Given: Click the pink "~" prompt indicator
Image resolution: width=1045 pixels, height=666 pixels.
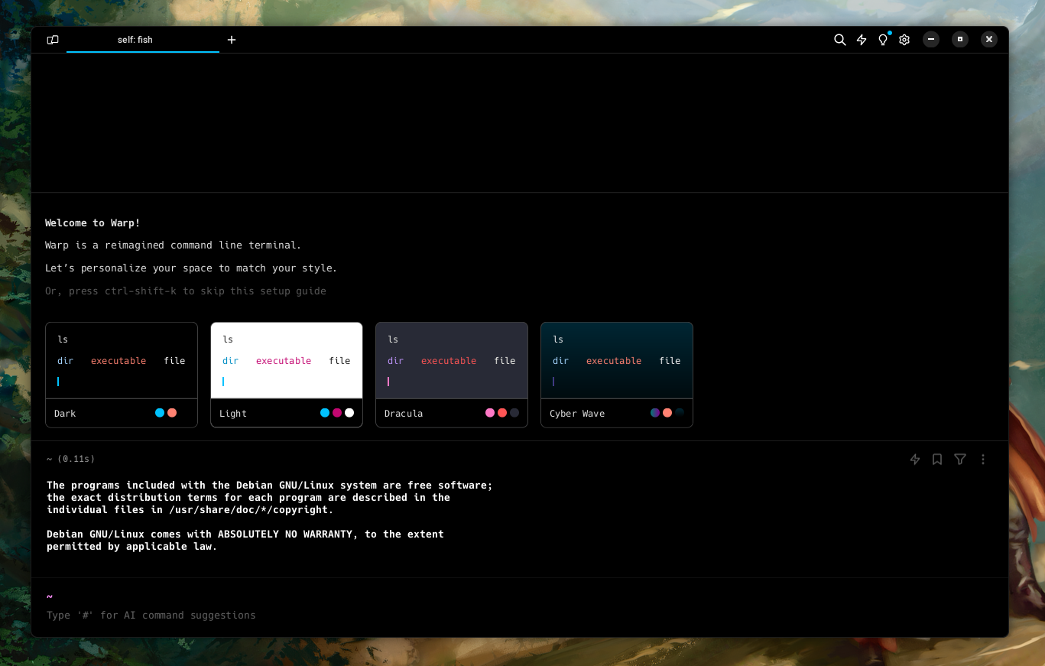Looking at the screenshot, I should [50, 596].
